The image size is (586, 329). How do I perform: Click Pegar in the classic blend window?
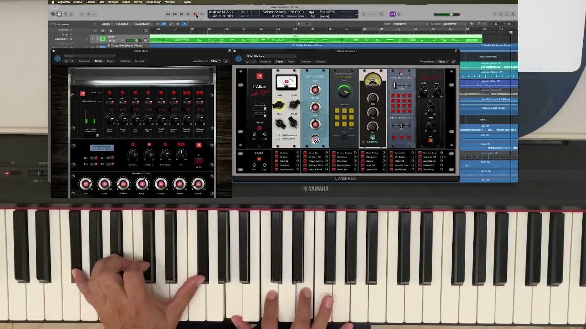point(110,61)
